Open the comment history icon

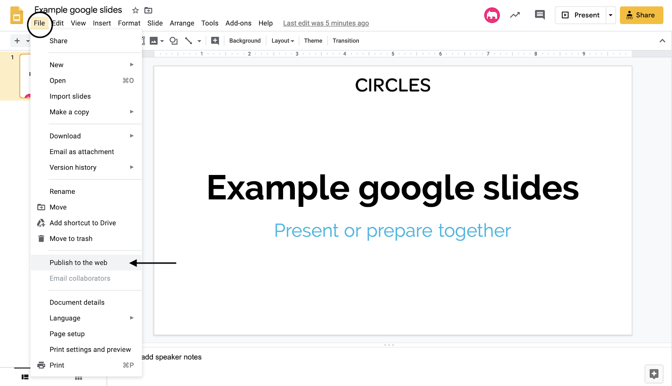[x=540, y=15]
